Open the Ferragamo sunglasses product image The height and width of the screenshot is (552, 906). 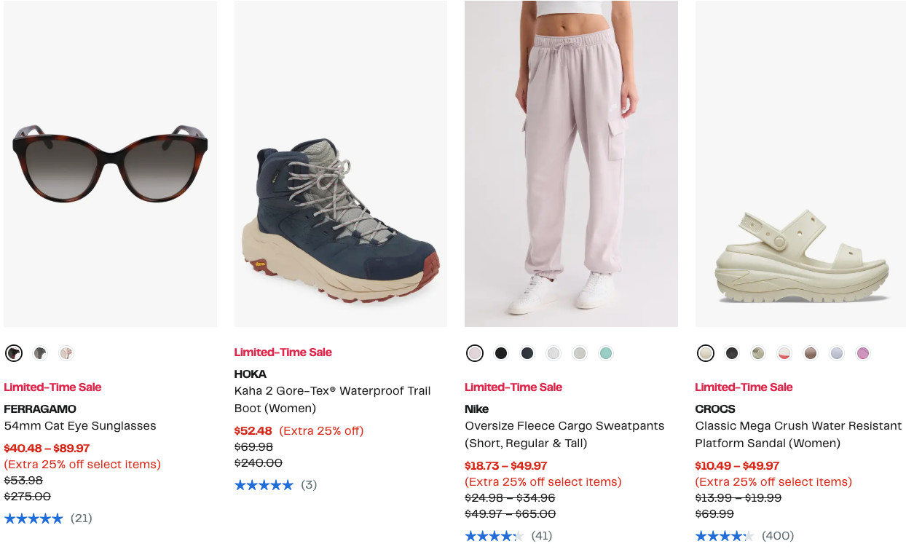pos(110,164)
